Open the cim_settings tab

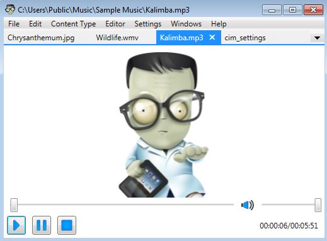point(245,38)
